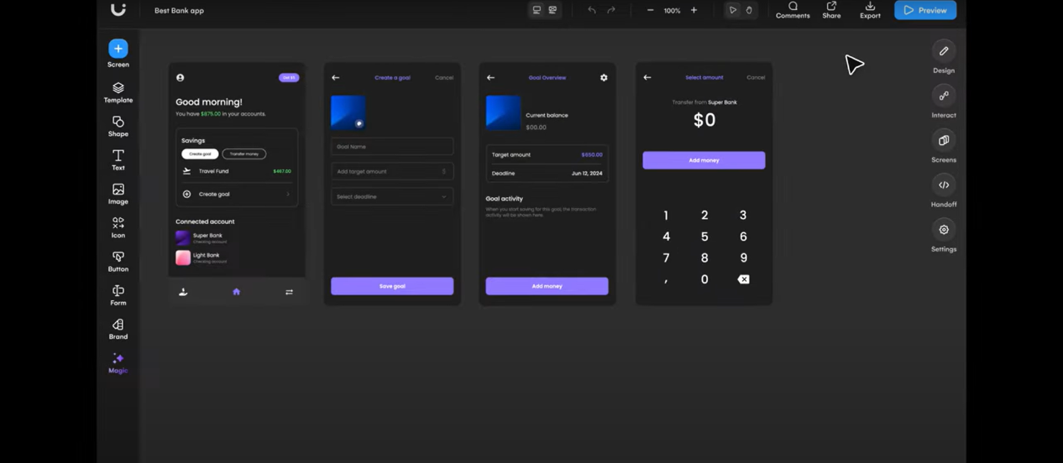Undo the last action

[592, 10]
